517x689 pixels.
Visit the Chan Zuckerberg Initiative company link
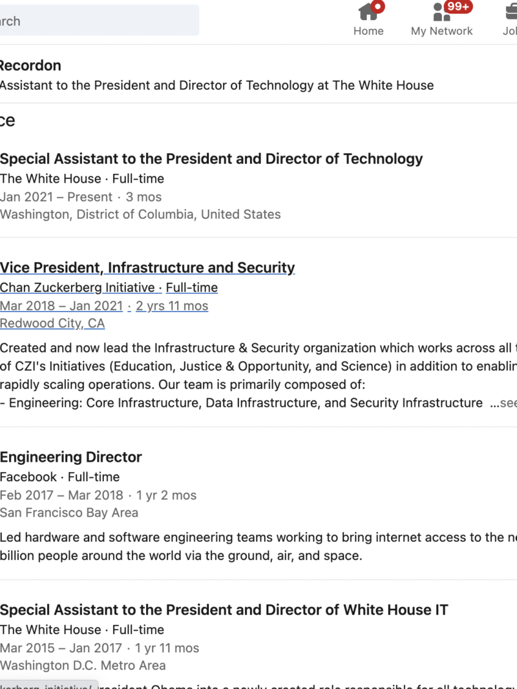click(x=78, y=288)
